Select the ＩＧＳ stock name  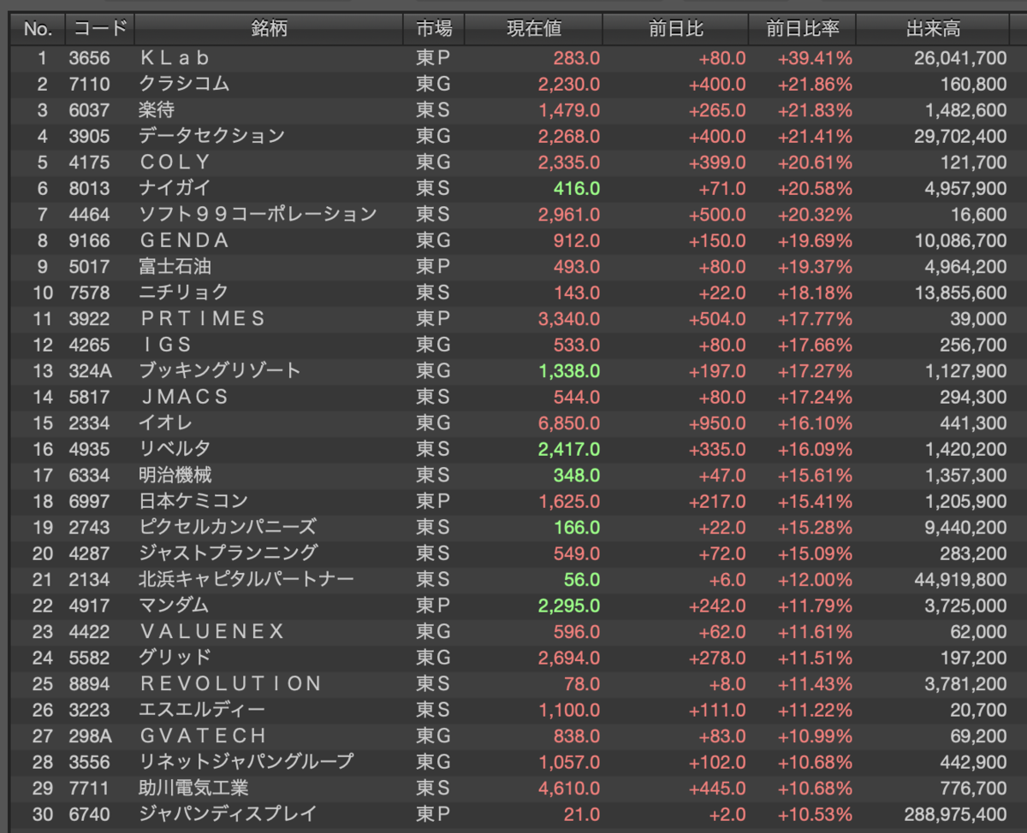coord(166,345)
